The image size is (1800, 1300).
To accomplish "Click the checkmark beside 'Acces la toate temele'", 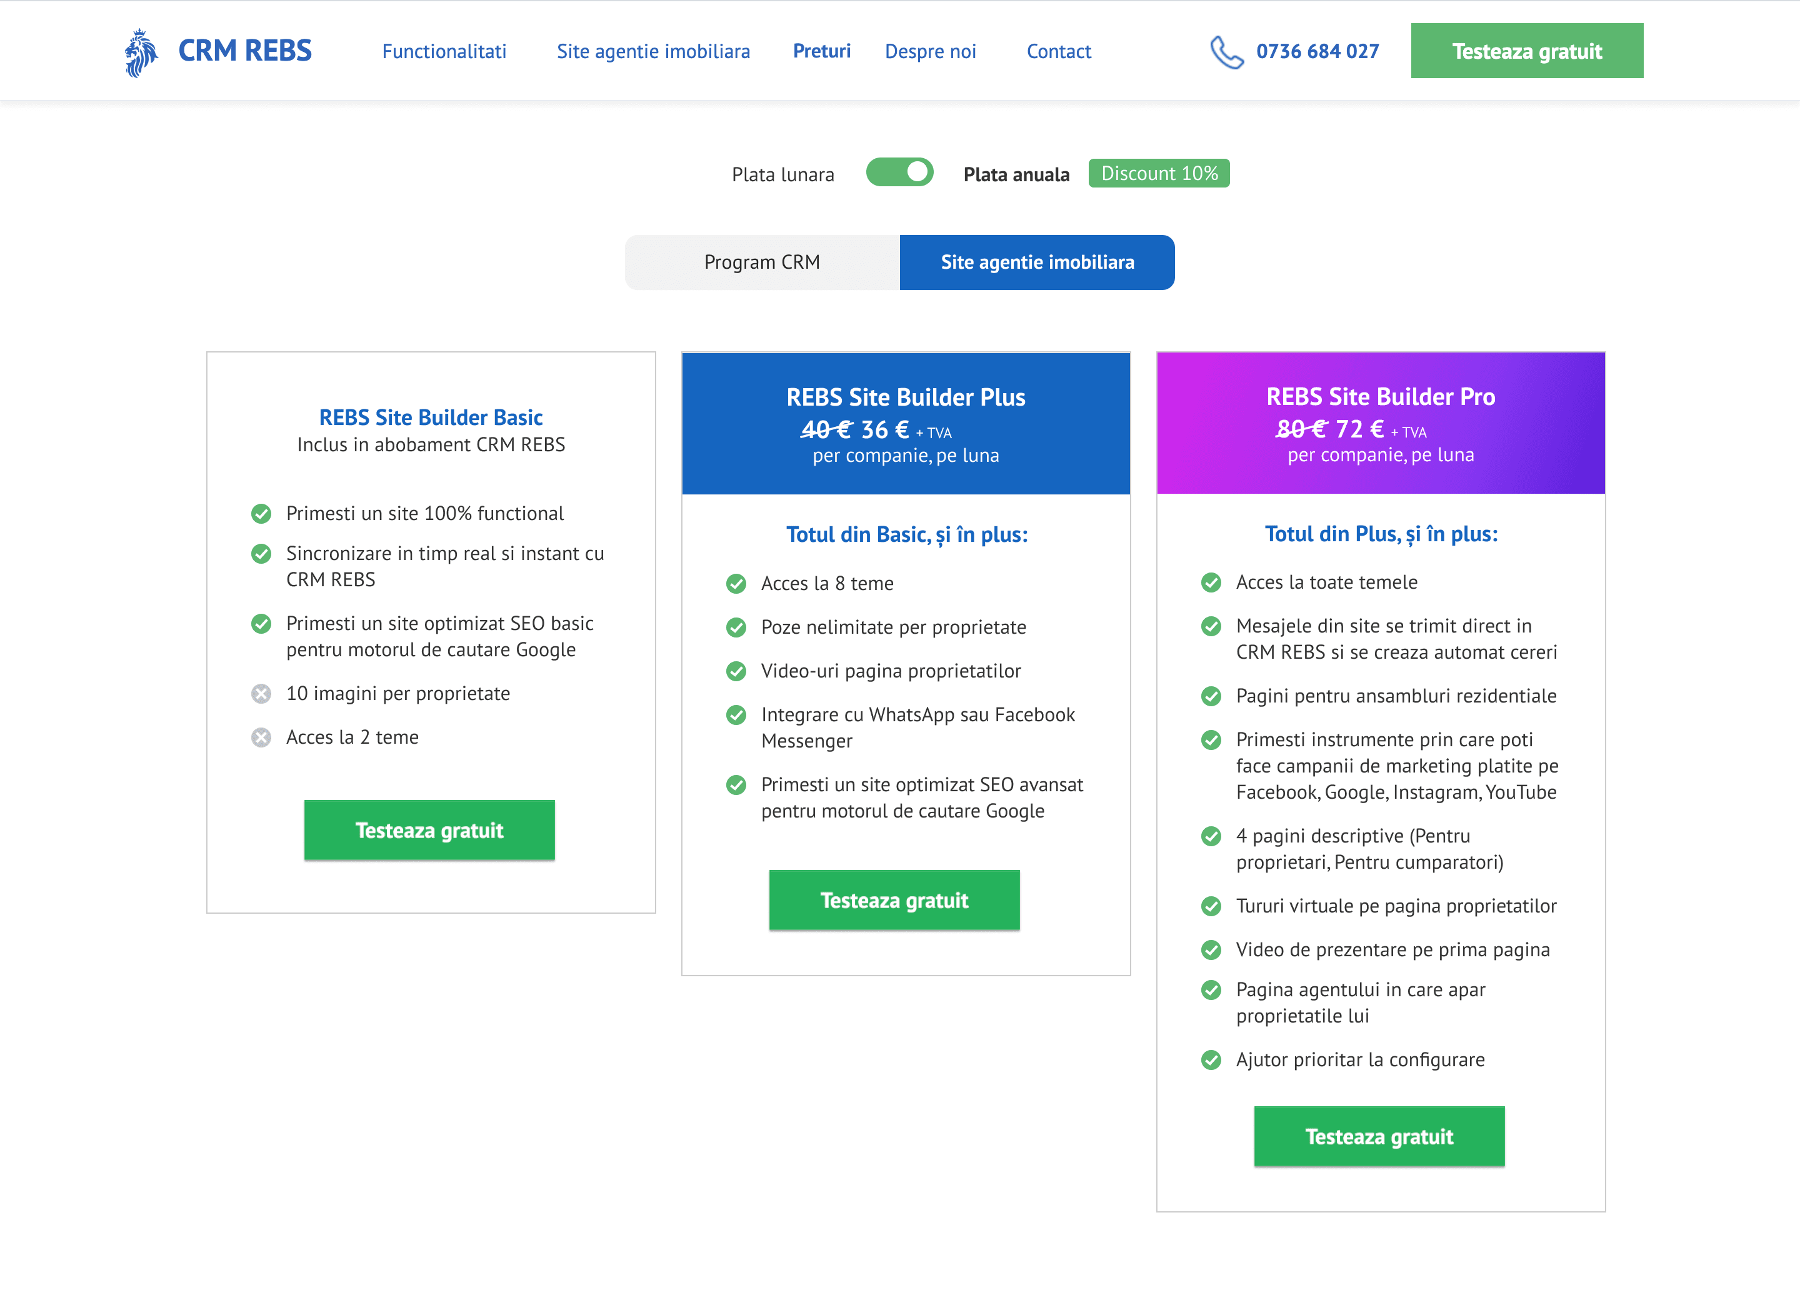I will click(x=1211, y=582).
